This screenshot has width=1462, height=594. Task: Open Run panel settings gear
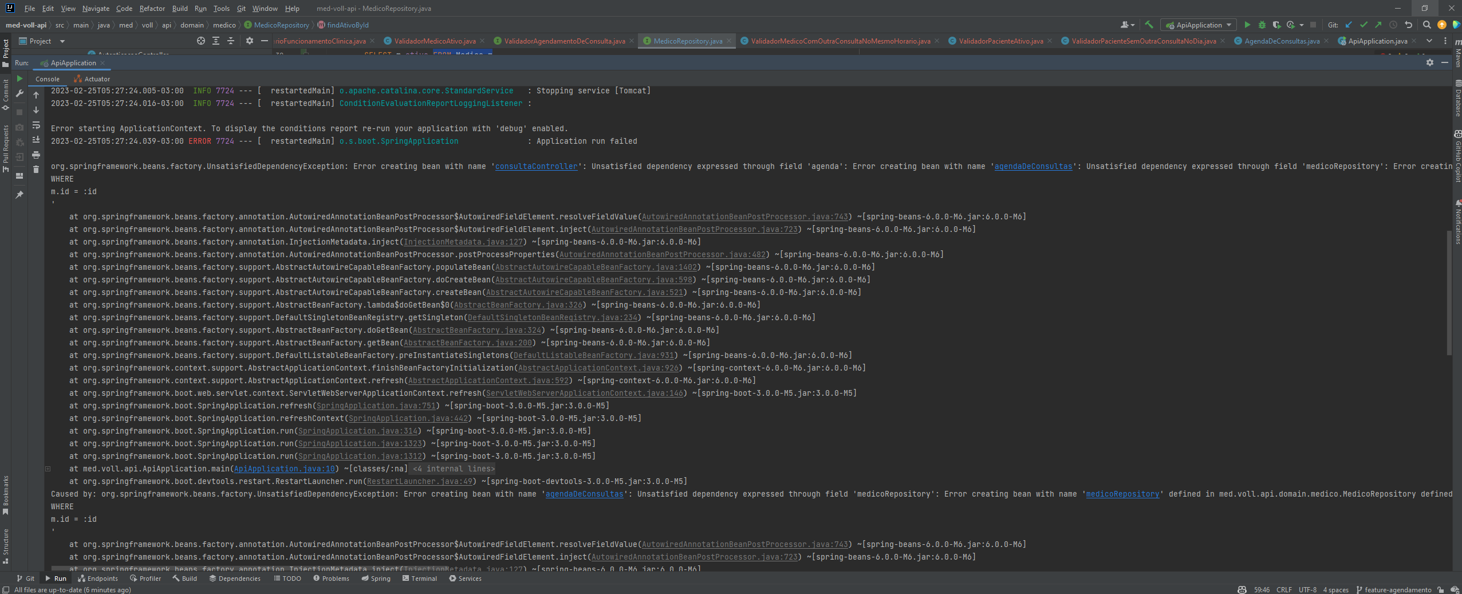pyautogui.click(x=1430, y=62)
